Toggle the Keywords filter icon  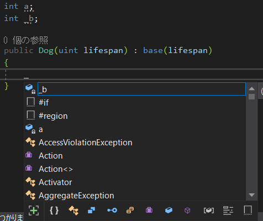point(228,211)
